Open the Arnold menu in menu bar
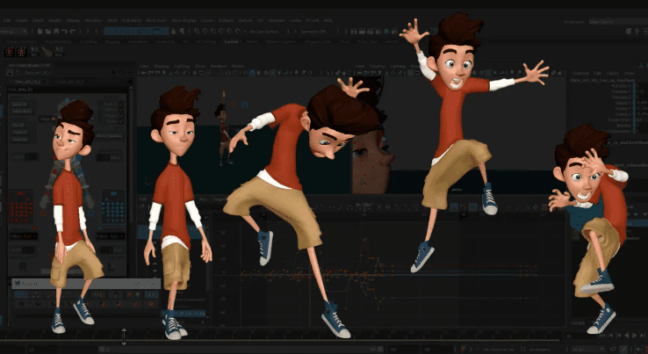The image size is (648, 354). point(313,20)
